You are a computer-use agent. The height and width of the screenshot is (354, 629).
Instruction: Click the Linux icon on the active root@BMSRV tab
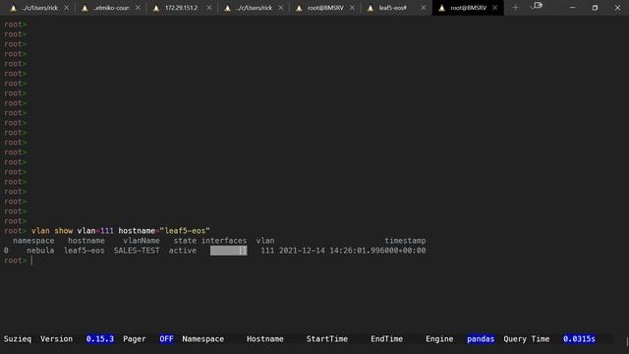pyautogui.click(x=441, y=8)
